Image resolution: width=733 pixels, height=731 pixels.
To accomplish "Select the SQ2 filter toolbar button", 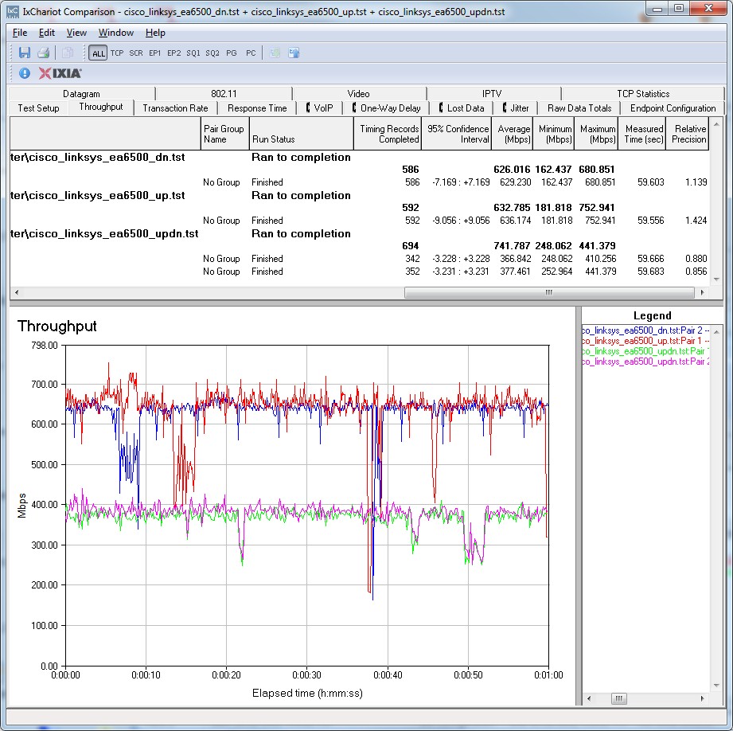I will pyautogui.click(x=212, y=53).
